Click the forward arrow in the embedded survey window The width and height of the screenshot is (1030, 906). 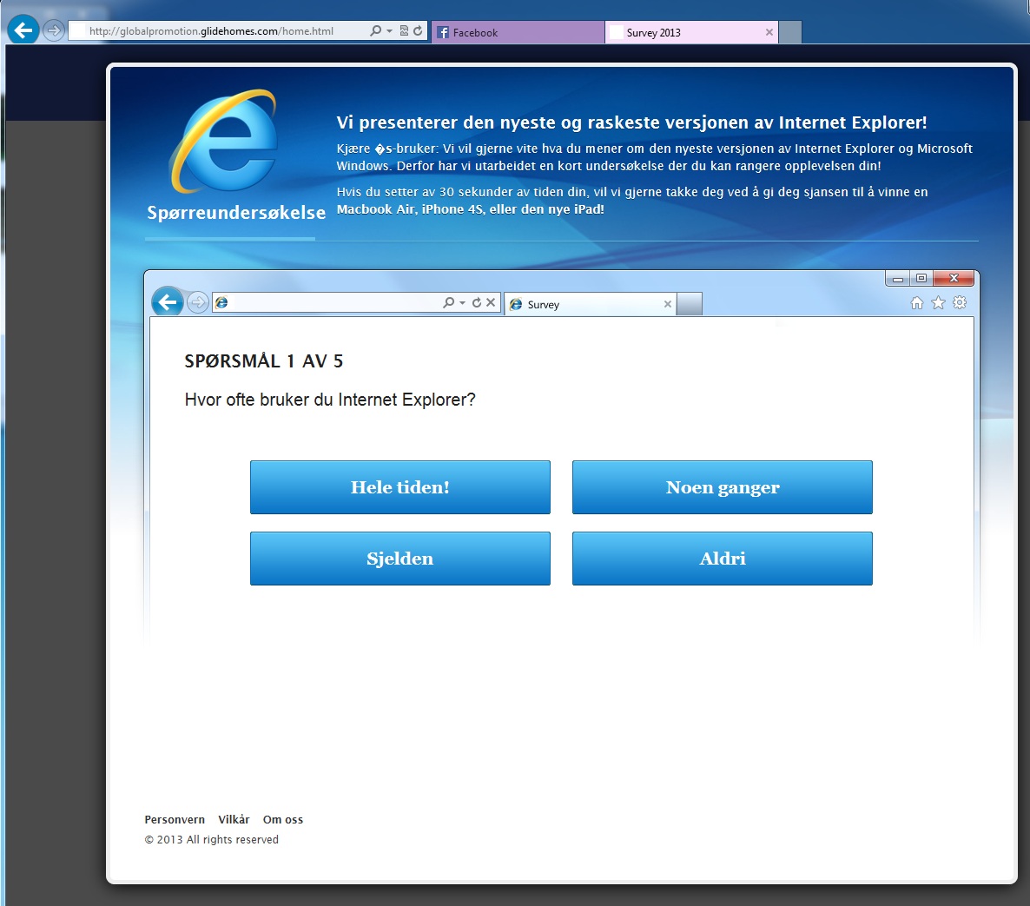(198, 302)
